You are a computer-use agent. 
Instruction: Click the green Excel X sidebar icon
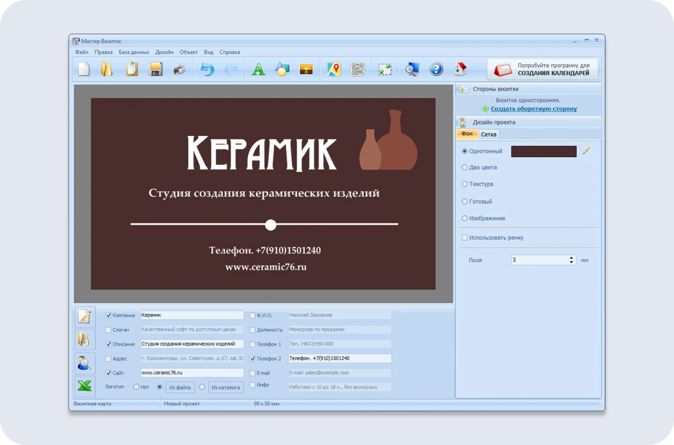pyautogui.click(x=85, y=386)
